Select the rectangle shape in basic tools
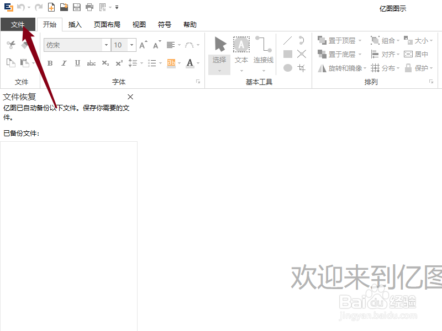Screen dimensions: 442x331 (288, 54)
